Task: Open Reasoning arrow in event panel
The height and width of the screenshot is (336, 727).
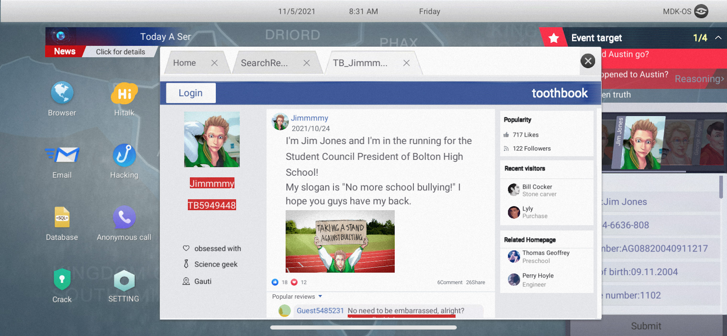Action: [700, 79]
